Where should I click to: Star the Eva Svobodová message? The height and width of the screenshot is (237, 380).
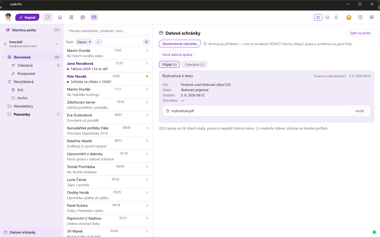point(147,115)
